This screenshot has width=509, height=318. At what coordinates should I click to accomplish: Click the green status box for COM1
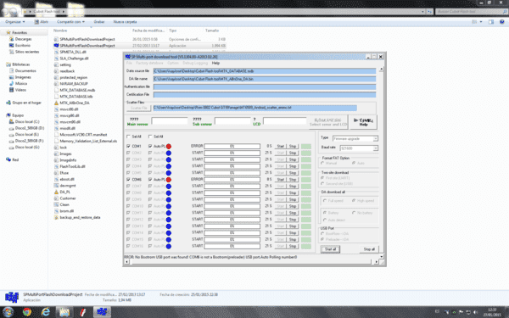tap(305, 147)
